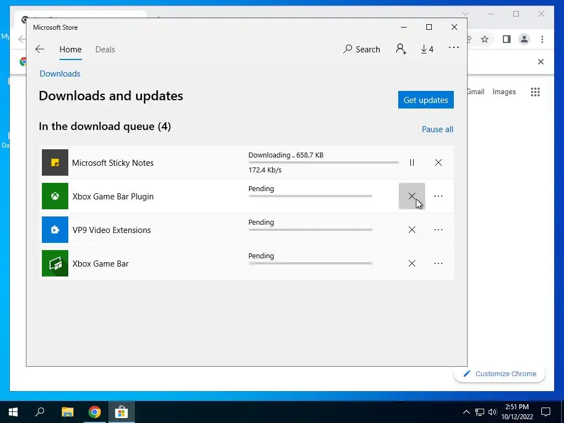
Task: Open the Windows Start menu
Action: [13, 412]
